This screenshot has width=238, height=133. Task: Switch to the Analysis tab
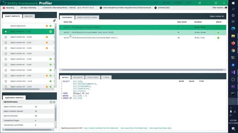29,16
